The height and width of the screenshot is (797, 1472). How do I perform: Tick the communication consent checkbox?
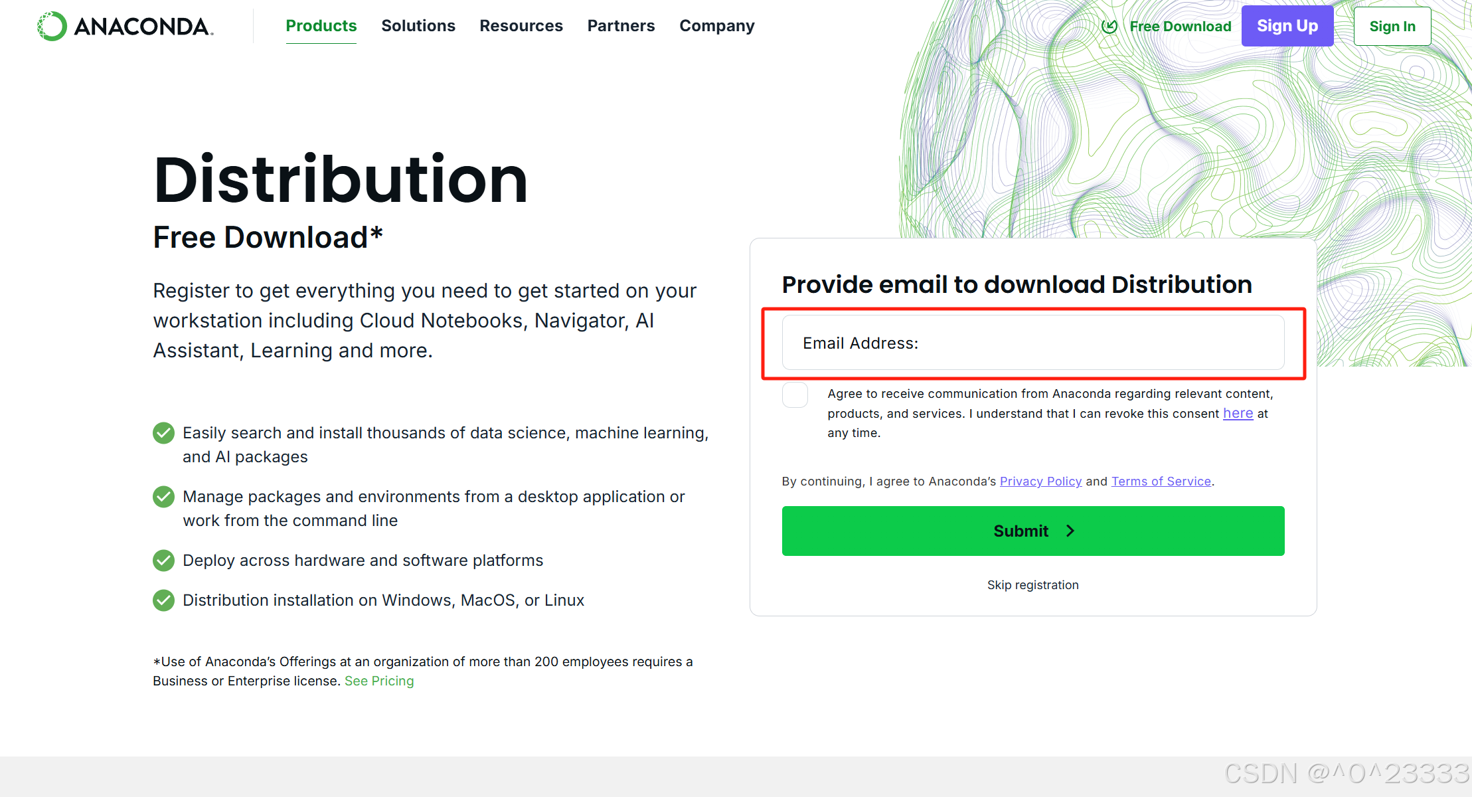tap(795, 395)
